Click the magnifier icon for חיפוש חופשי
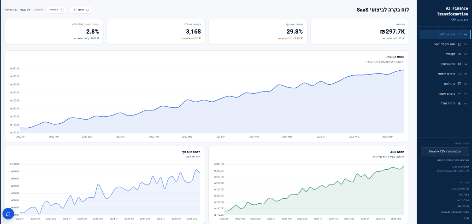 click(x=460, y=74)
